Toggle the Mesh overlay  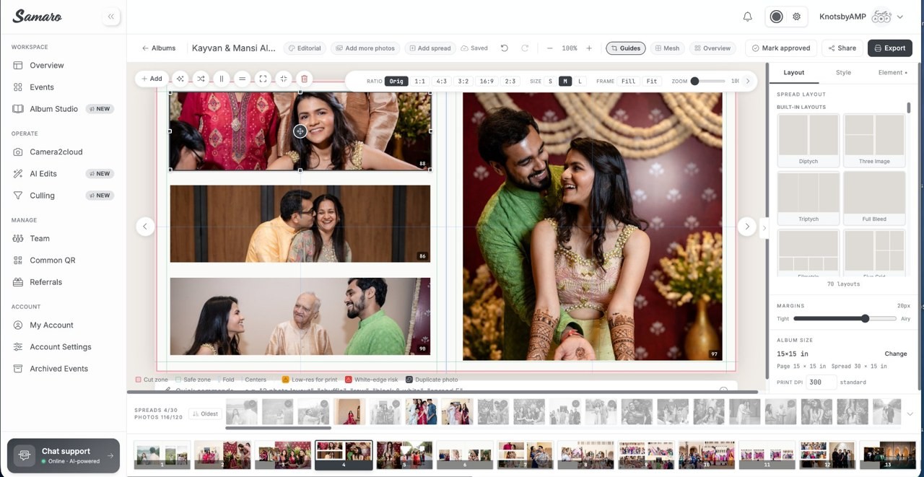coord(667,48)
